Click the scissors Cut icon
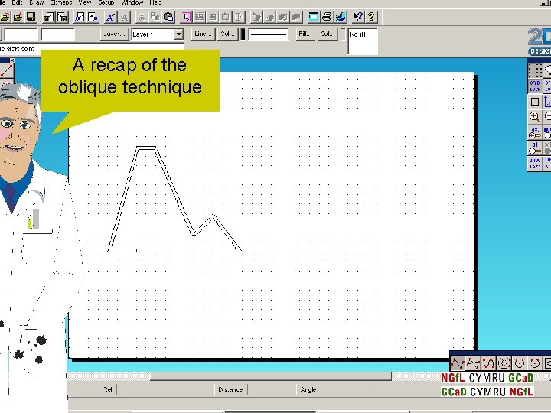This screenshot has height=413, width=551. click(142, 17)
